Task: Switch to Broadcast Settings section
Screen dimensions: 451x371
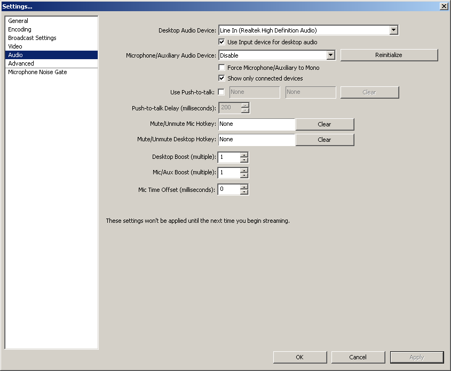Action: (x=32, y=38)
